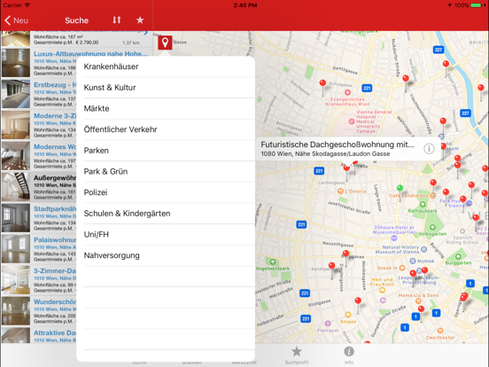Tap the Cafe Landtmann icon on map
Viewport: 489px width, 367px height.
coord(433,196)
